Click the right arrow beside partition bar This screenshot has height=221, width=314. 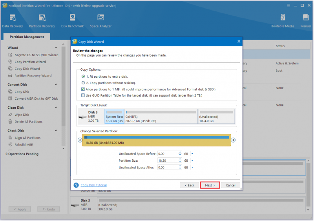(x=233, y=140)
